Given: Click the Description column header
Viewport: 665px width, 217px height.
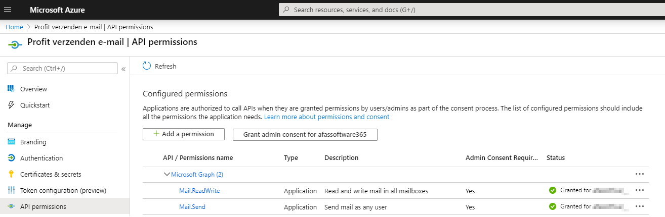Looking at the screenshot, I should pos(341,158).
